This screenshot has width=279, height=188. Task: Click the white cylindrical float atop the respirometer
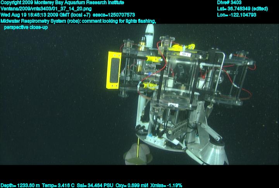coord(149,36)
